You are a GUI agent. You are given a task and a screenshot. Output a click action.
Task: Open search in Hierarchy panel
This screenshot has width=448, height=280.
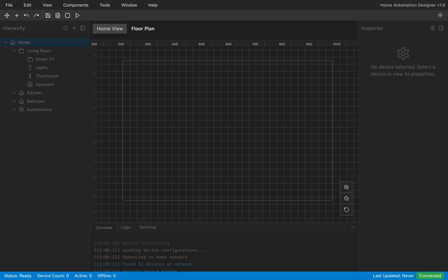click(66, 28)
